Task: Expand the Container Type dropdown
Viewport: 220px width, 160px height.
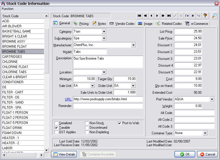Action: 205,133
